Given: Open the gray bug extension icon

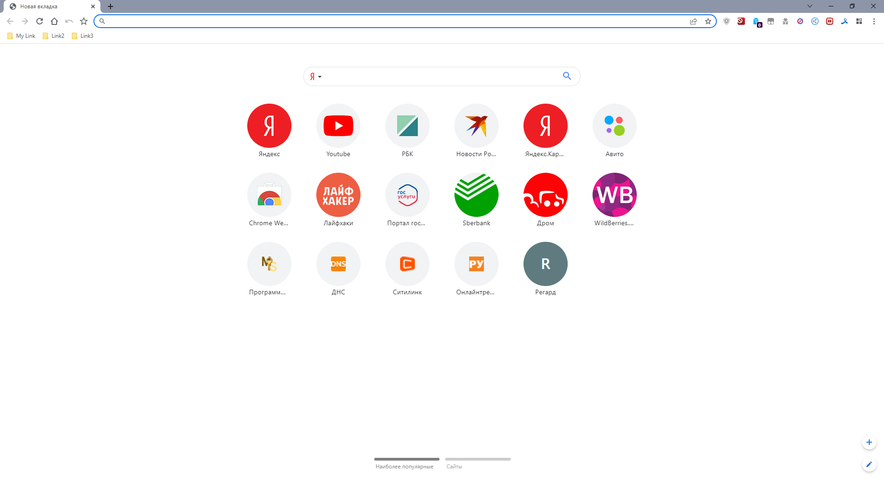Looking at the screenshot, I should point(785,21).
